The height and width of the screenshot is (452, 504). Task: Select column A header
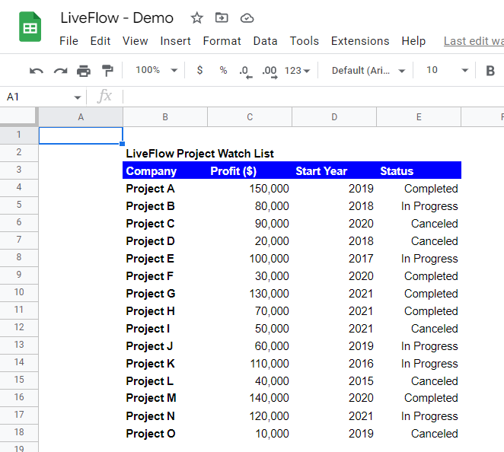coord(81,117)
